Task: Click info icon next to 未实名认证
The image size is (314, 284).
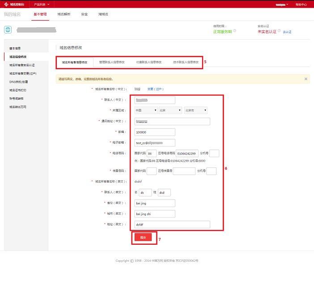Action: pyautogui.click(x=279, y=31)
